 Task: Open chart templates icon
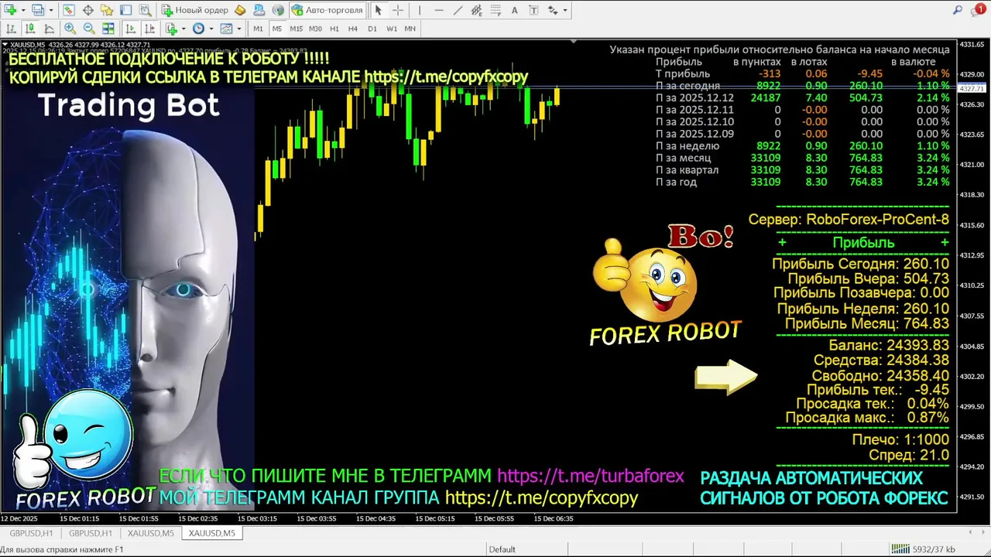pyautogui.click(x=226, y=29)
